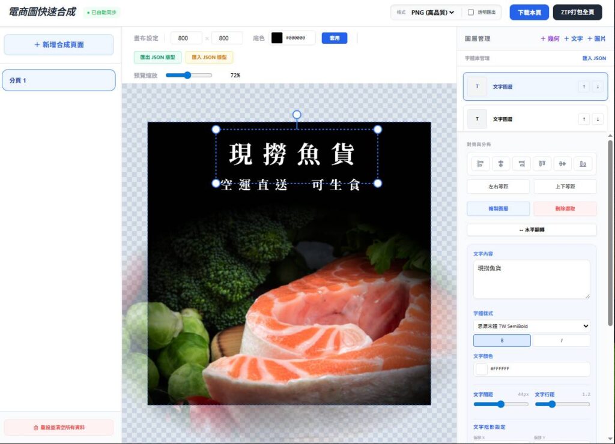Click the align bottom edges icon

583,164
